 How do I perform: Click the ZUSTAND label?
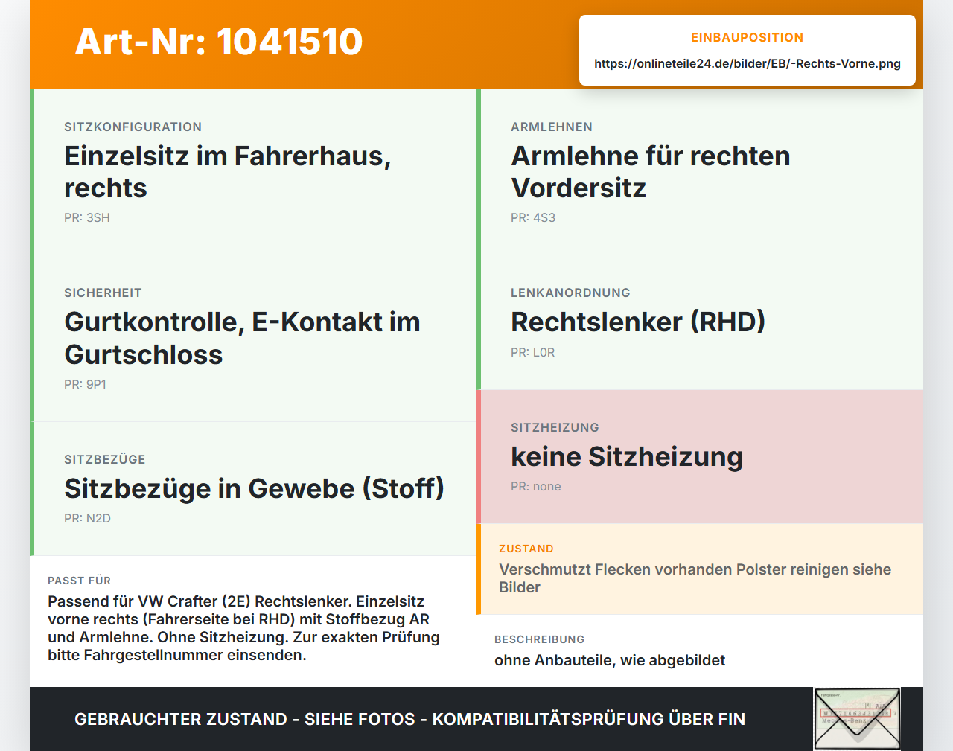pyautogui.click(x=526, y=549)
